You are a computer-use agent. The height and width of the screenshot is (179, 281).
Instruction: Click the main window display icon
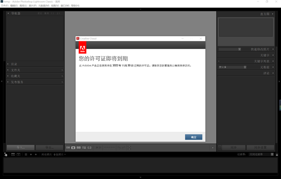13,154
